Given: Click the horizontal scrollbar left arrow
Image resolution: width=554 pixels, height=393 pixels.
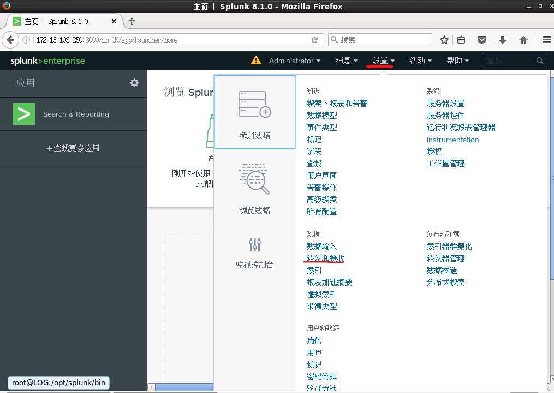Looking at the screenshot, I should [x=151, y=388].
